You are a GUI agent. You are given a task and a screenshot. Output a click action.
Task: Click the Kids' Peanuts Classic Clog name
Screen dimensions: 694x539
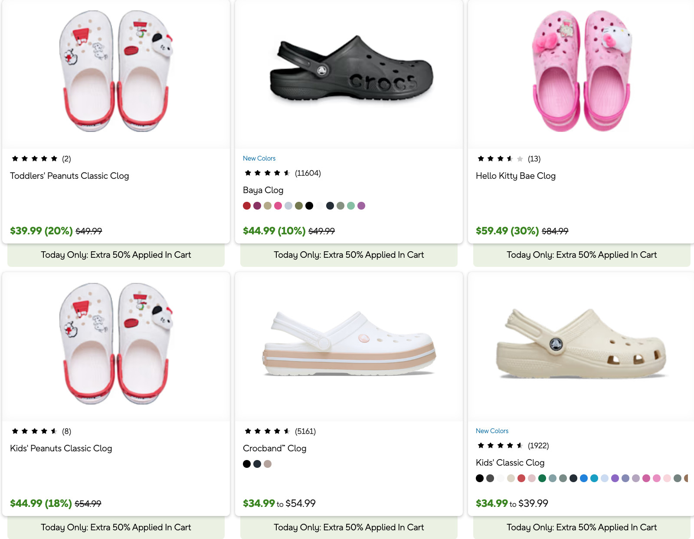point(61,448)
